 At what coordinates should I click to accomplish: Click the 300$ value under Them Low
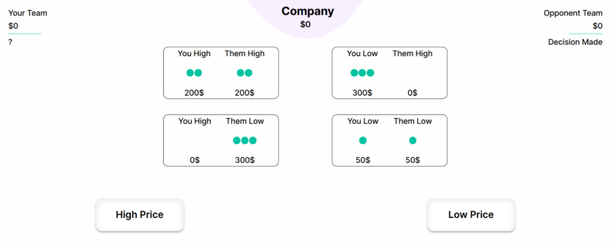pos(245,161)
